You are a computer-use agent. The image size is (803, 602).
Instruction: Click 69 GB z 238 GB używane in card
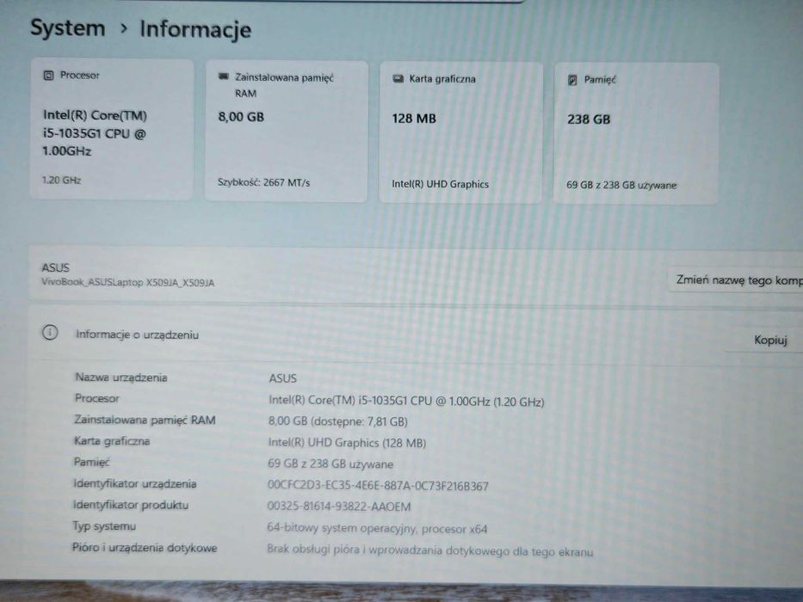[621, 185]
